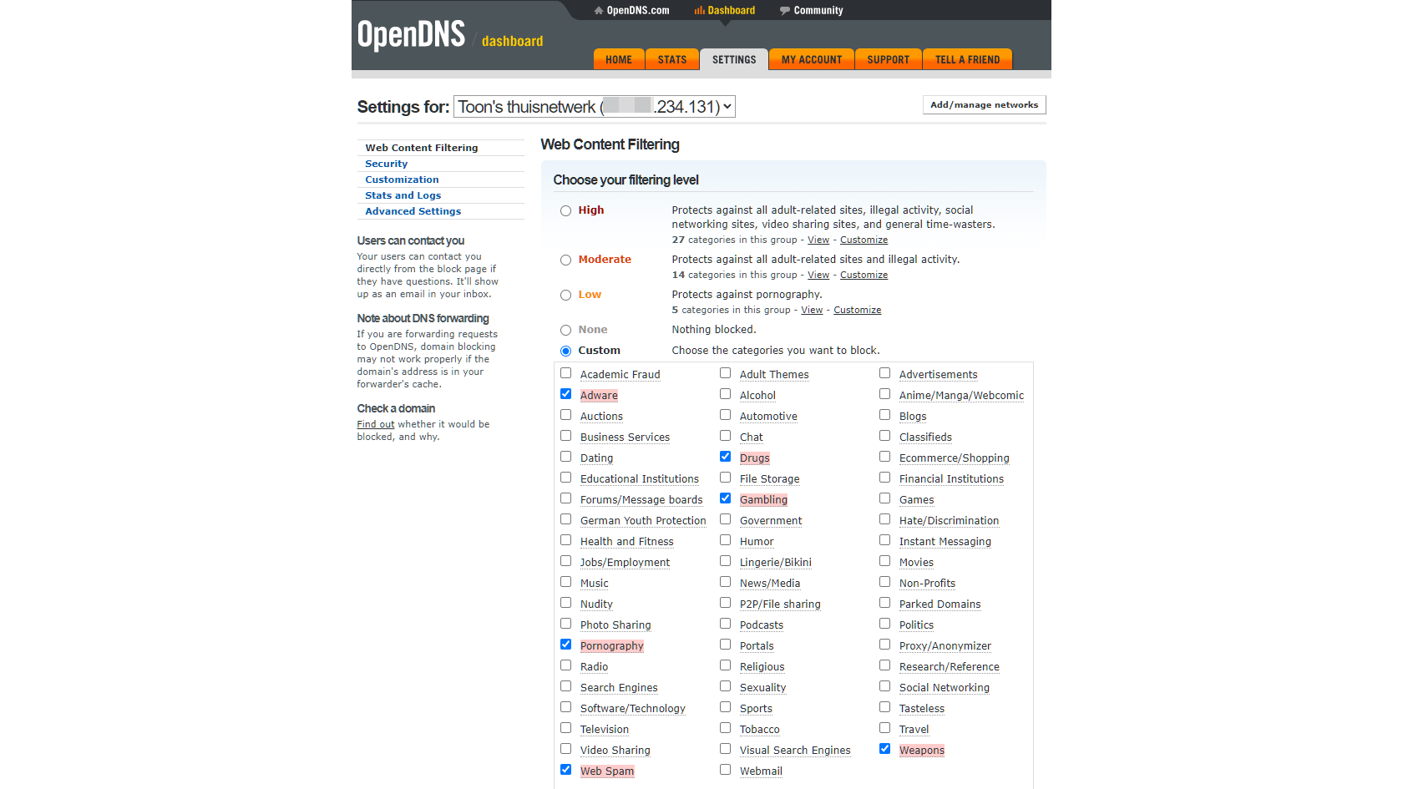
Task: Select the None filtering level
Action: coord(566,331)
